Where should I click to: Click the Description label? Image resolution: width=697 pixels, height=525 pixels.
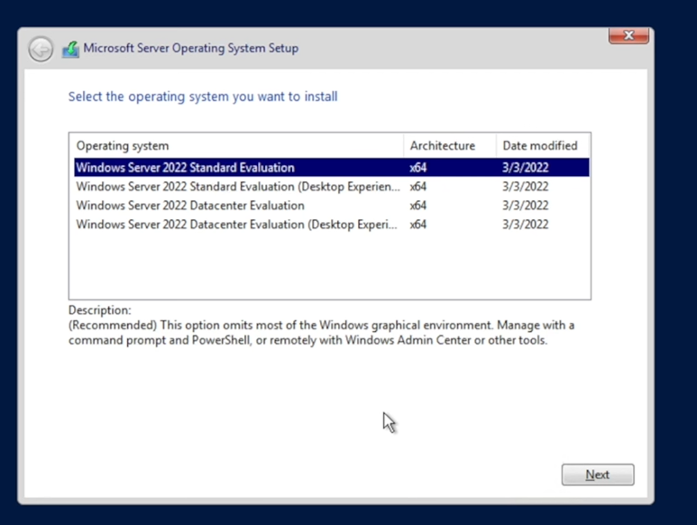(99, 310)
